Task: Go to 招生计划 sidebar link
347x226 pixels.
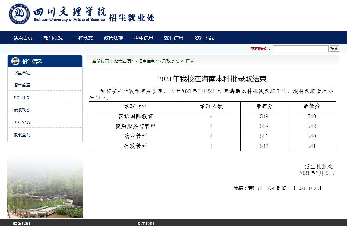Action: [x=22, y=98]
